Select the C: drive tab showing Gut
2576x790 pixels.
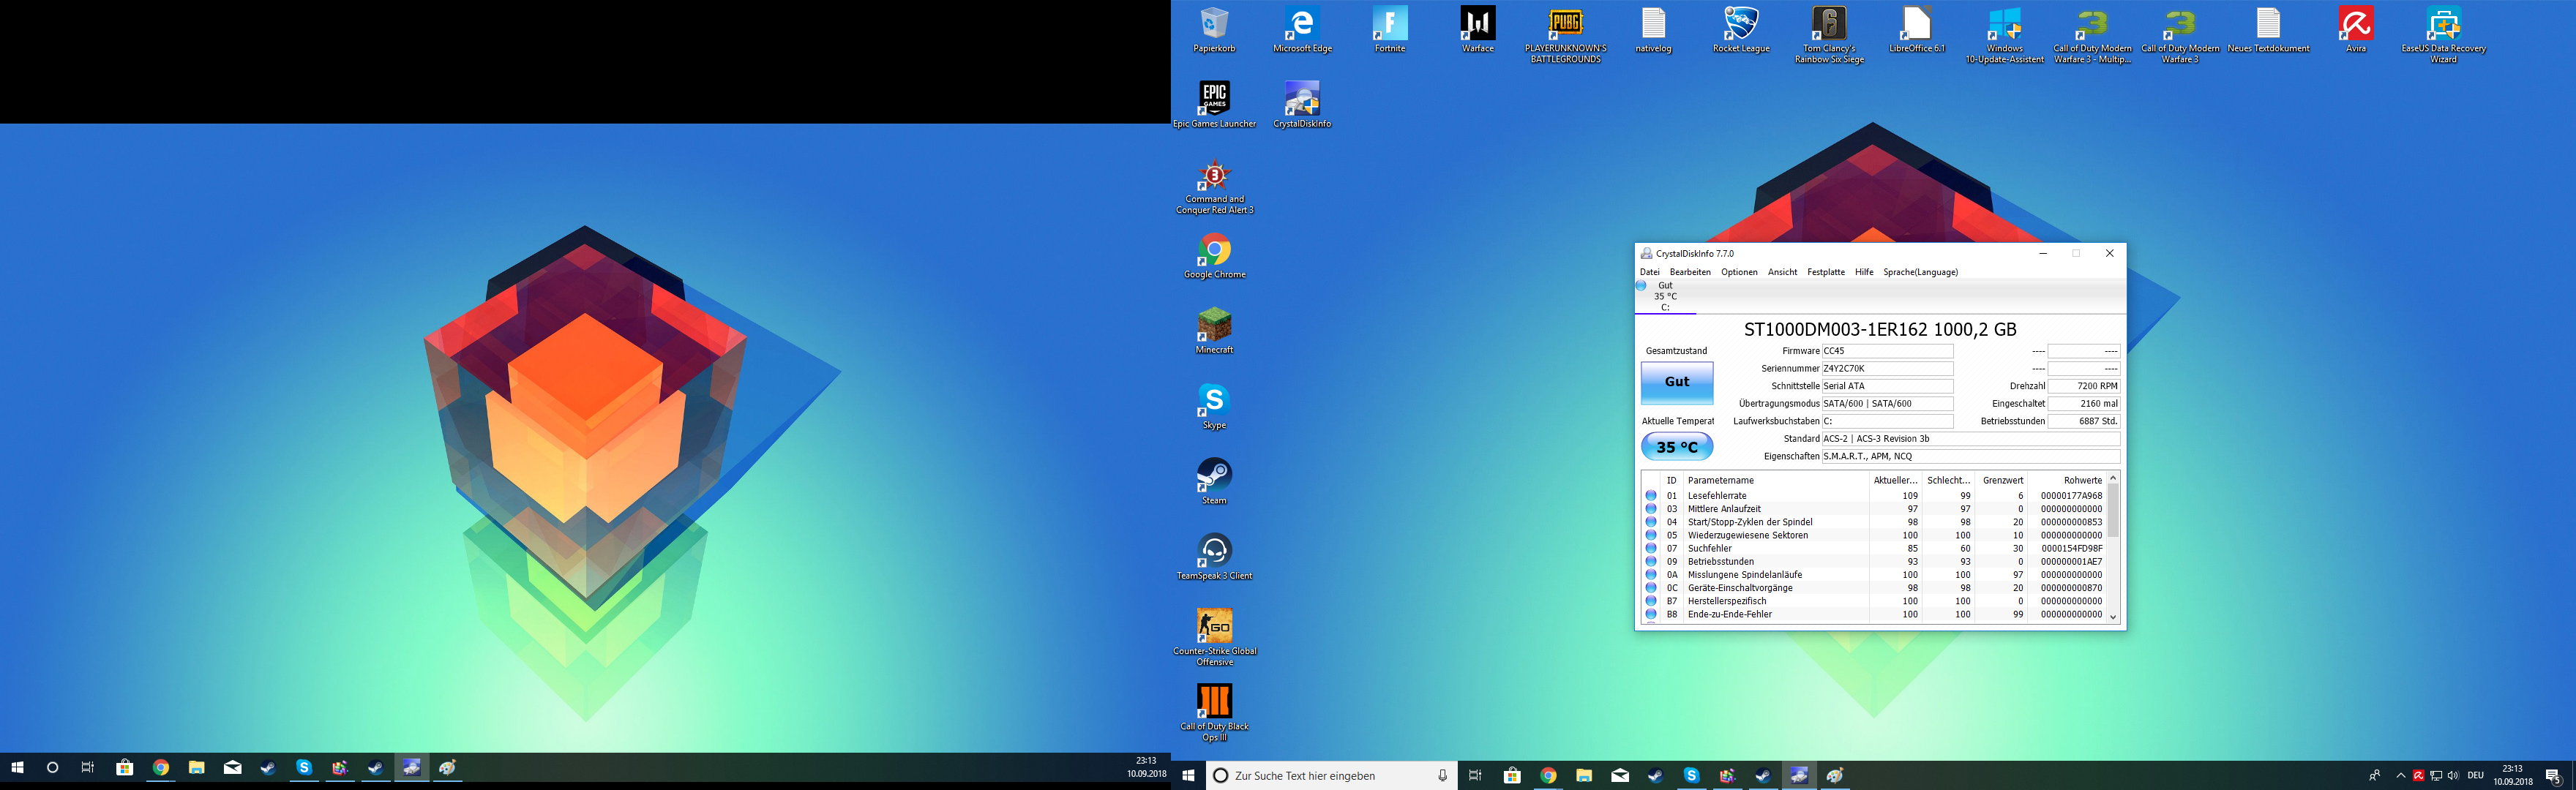click(x=1665, y=297)
